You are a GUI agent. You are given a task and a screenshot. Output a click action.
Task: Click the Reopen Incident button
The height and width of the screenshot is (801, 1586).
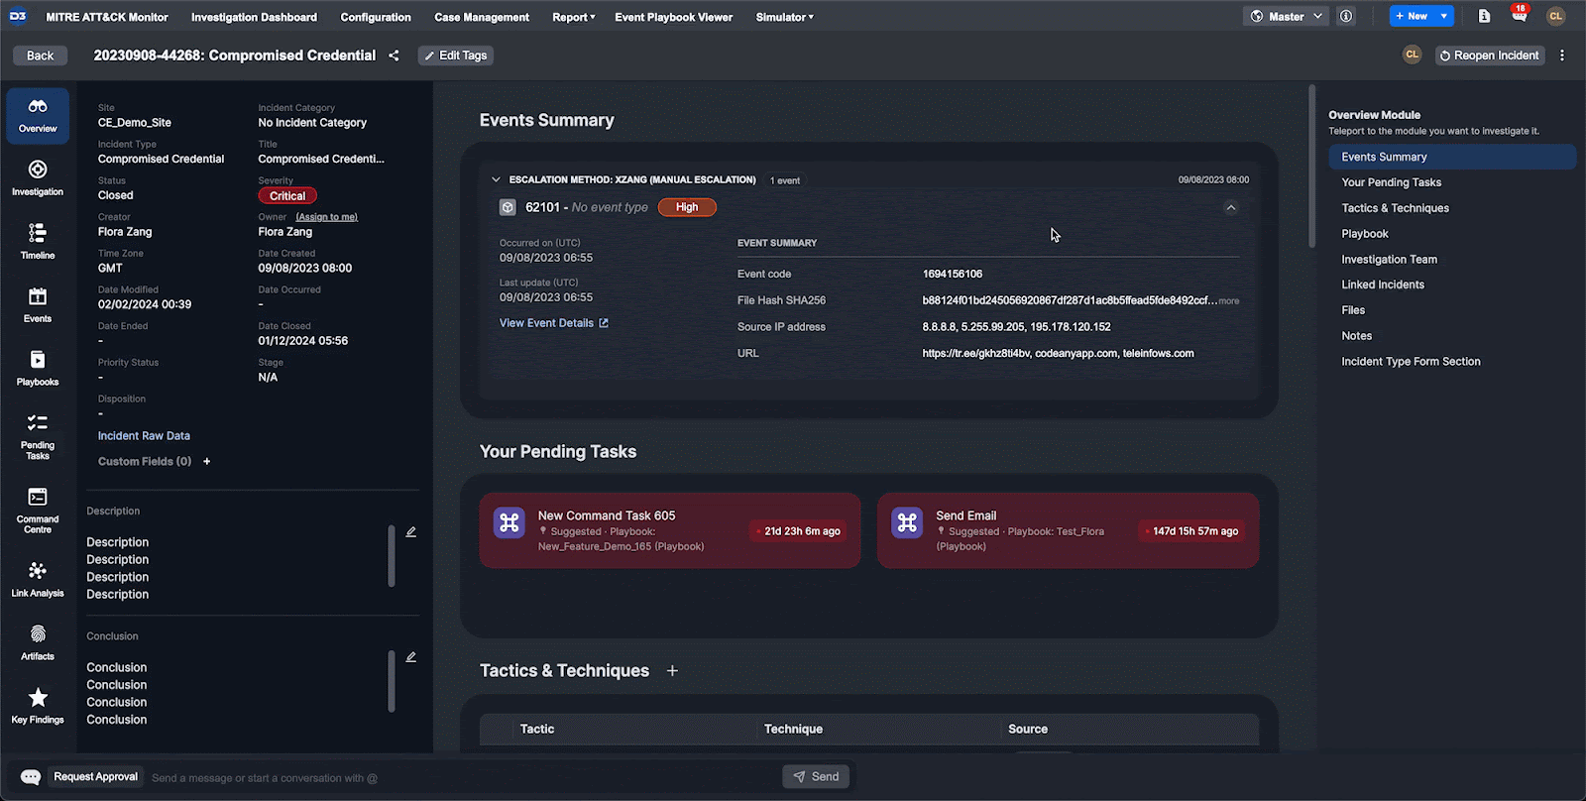pyautogui.click(x=1489, y=56)
